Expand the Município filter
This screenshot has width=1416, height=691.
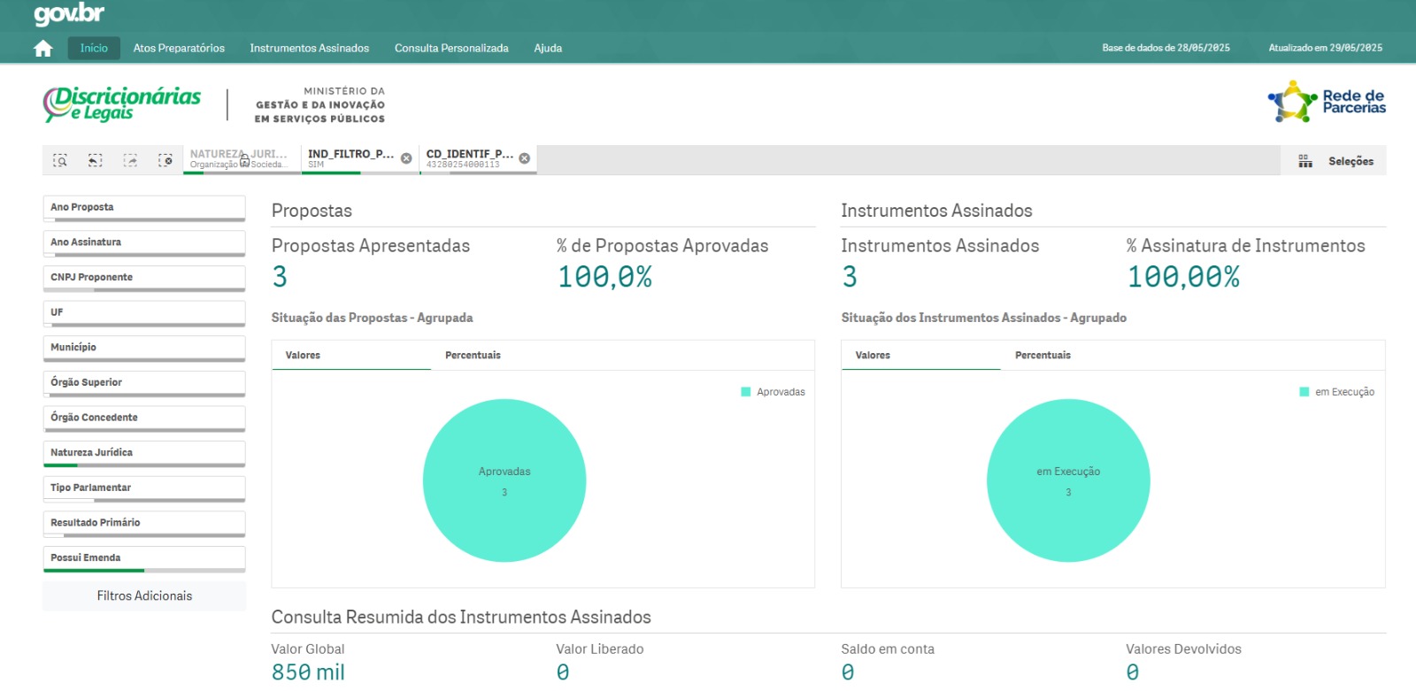(x=144, y=349)
